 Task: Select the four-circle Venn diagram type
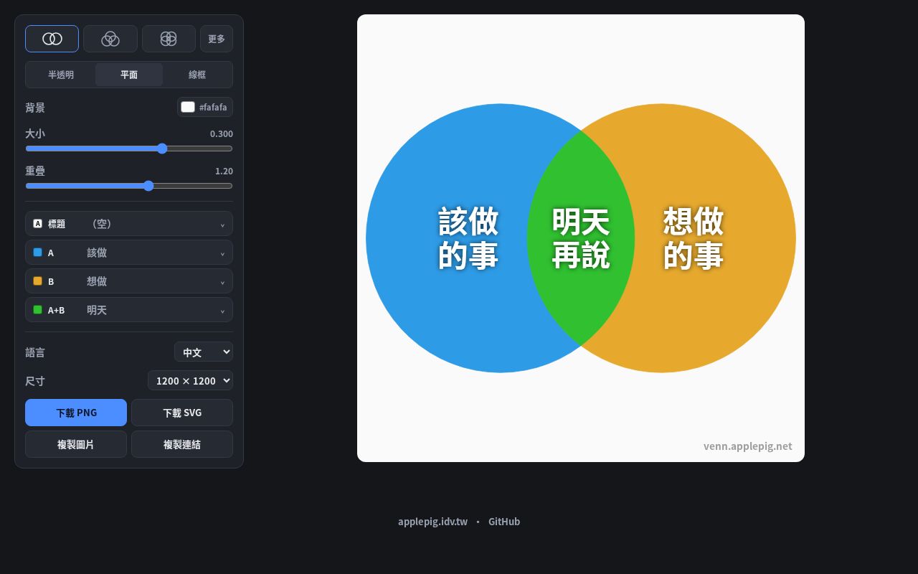(169, 39)
